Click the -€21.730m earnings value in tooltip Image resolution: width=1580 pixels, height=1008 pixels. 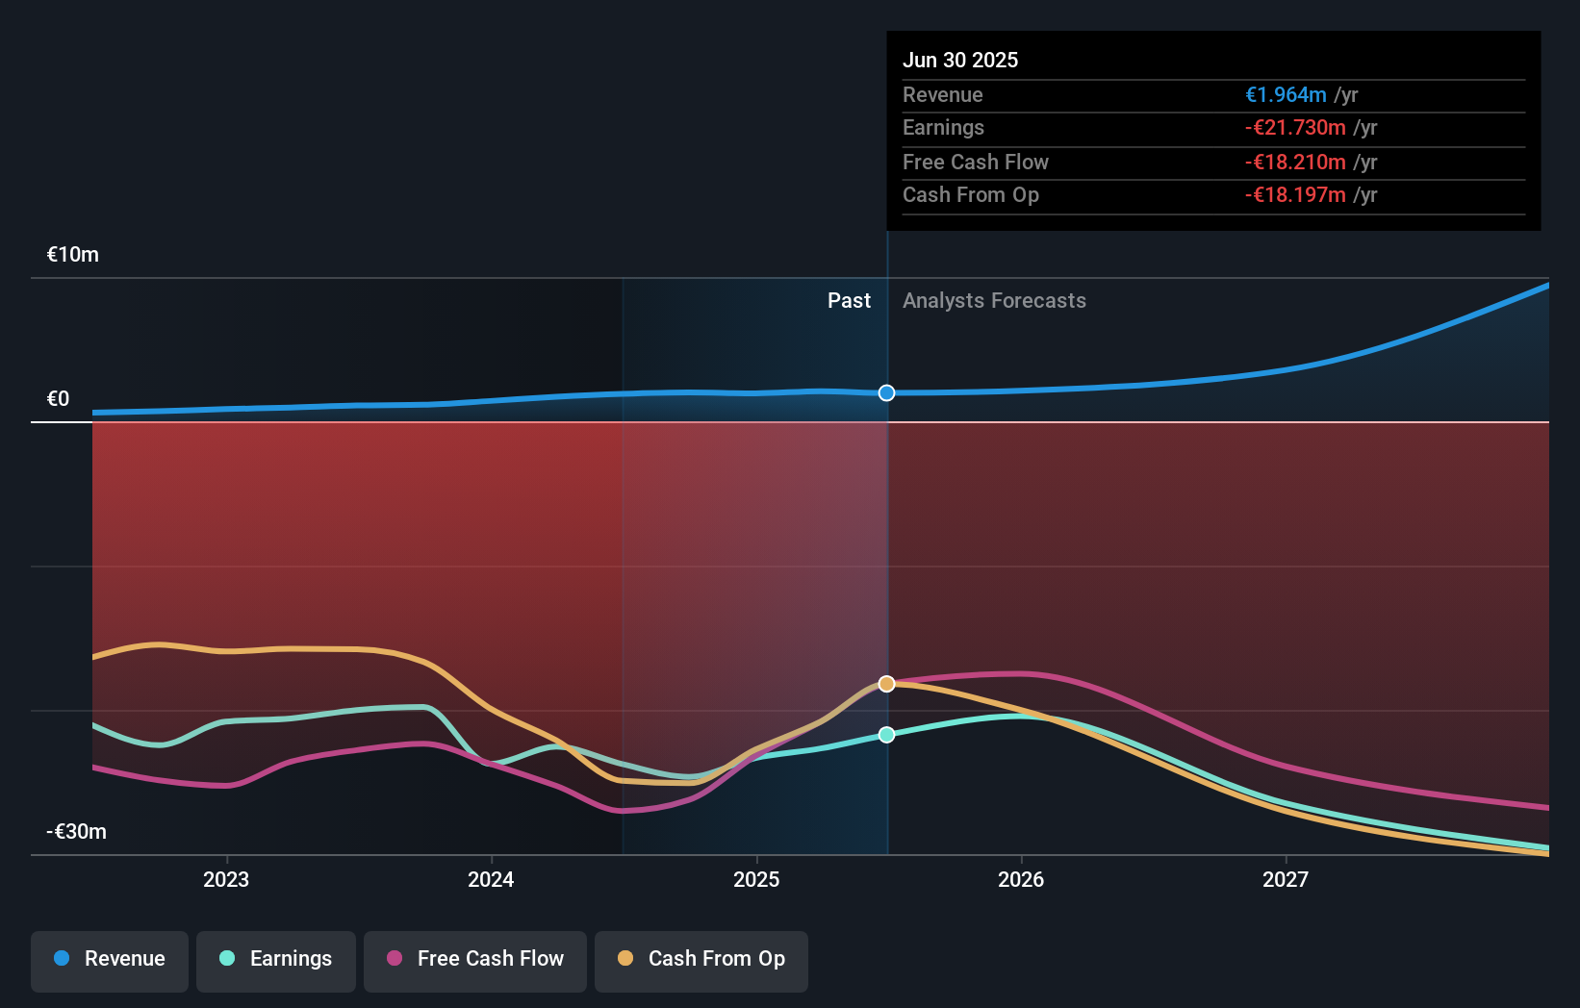point(1295,128)
